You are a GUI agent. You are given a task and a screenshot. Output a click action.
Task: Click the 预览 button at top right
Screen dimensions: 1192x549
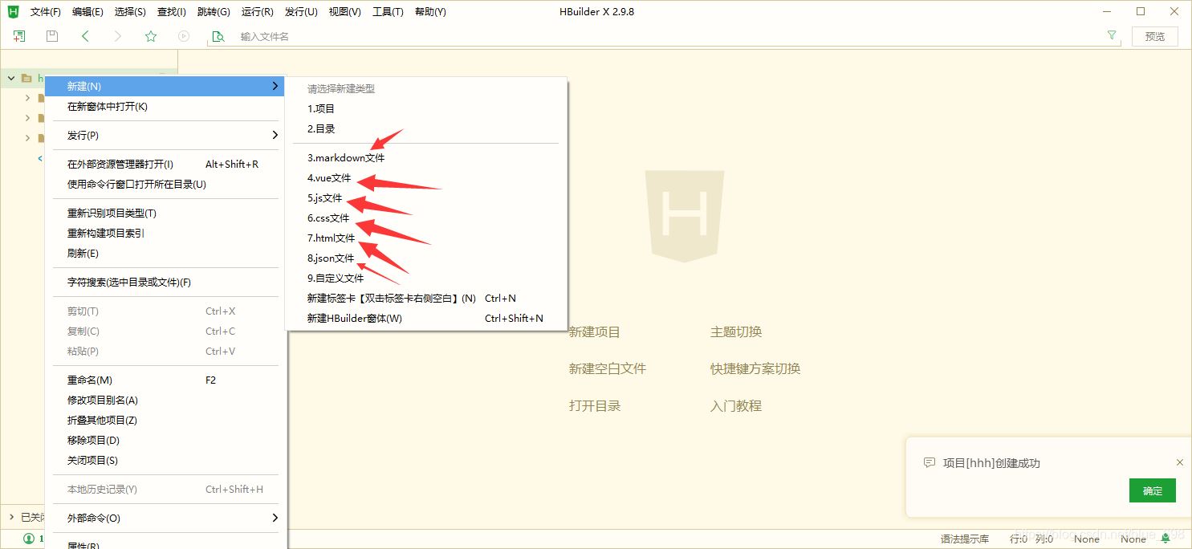[1154, 37]
